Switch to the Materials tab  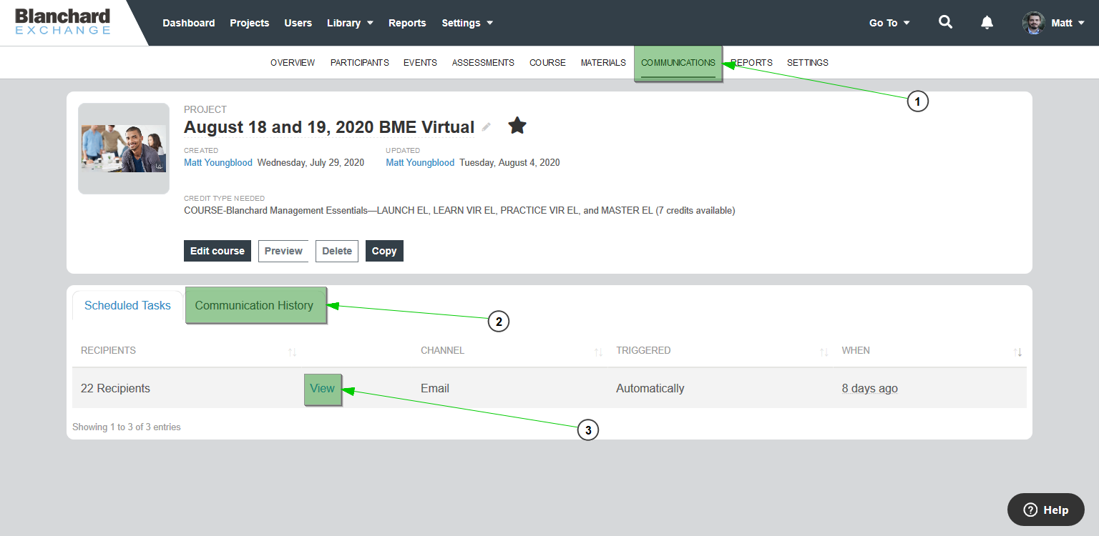tap(603, 63)
